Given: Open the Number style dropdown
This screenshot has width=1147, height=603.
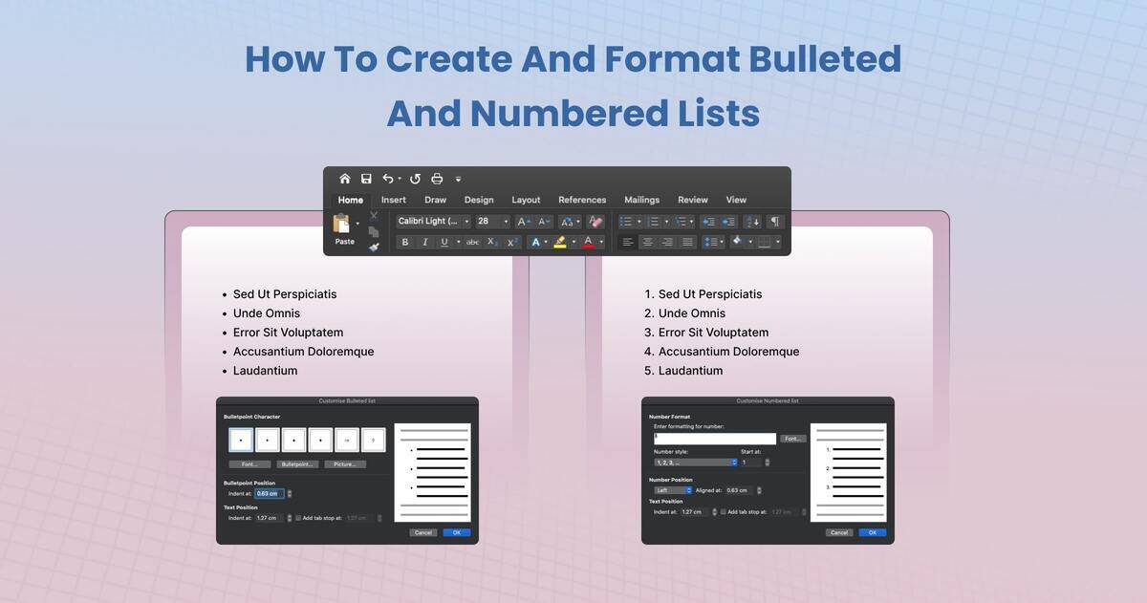Looking at the screenshot, I should (x=695, y=463).
